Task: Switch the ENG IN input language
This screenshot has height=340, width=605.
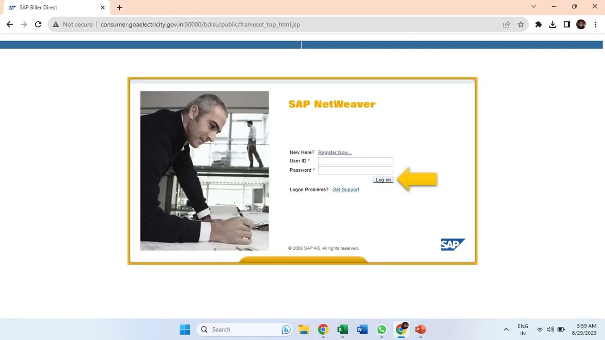Action: coord(523,330)
